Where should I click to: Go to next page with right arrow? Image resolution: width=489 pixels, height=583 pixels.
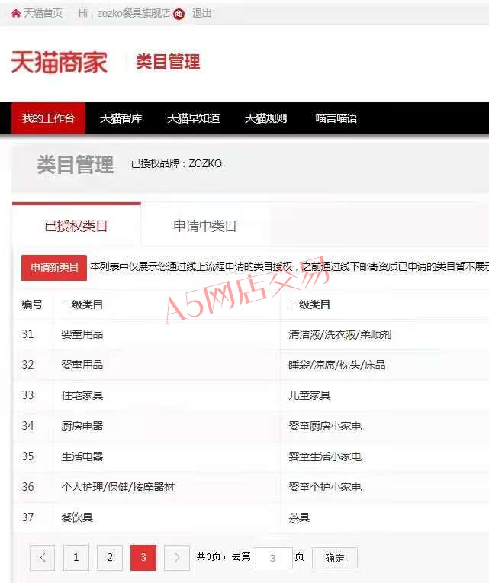pyautogui.click(x=177, y=557)
